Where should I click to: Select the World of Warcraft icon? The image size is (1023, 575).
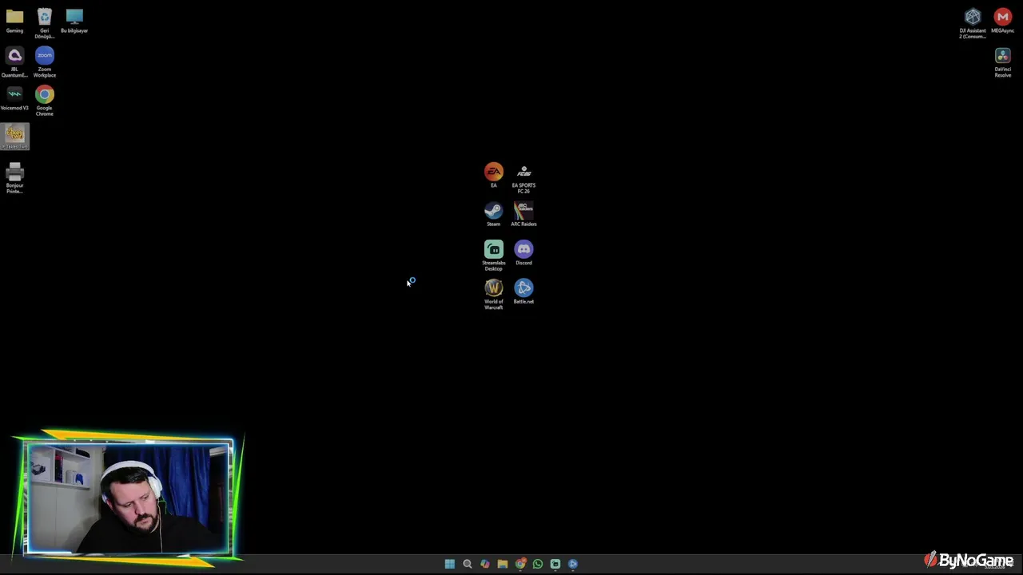[x=494, y=295]
